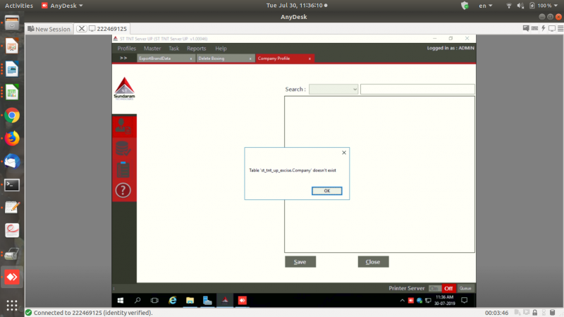Click the >> tab scroll arrows

123,58
